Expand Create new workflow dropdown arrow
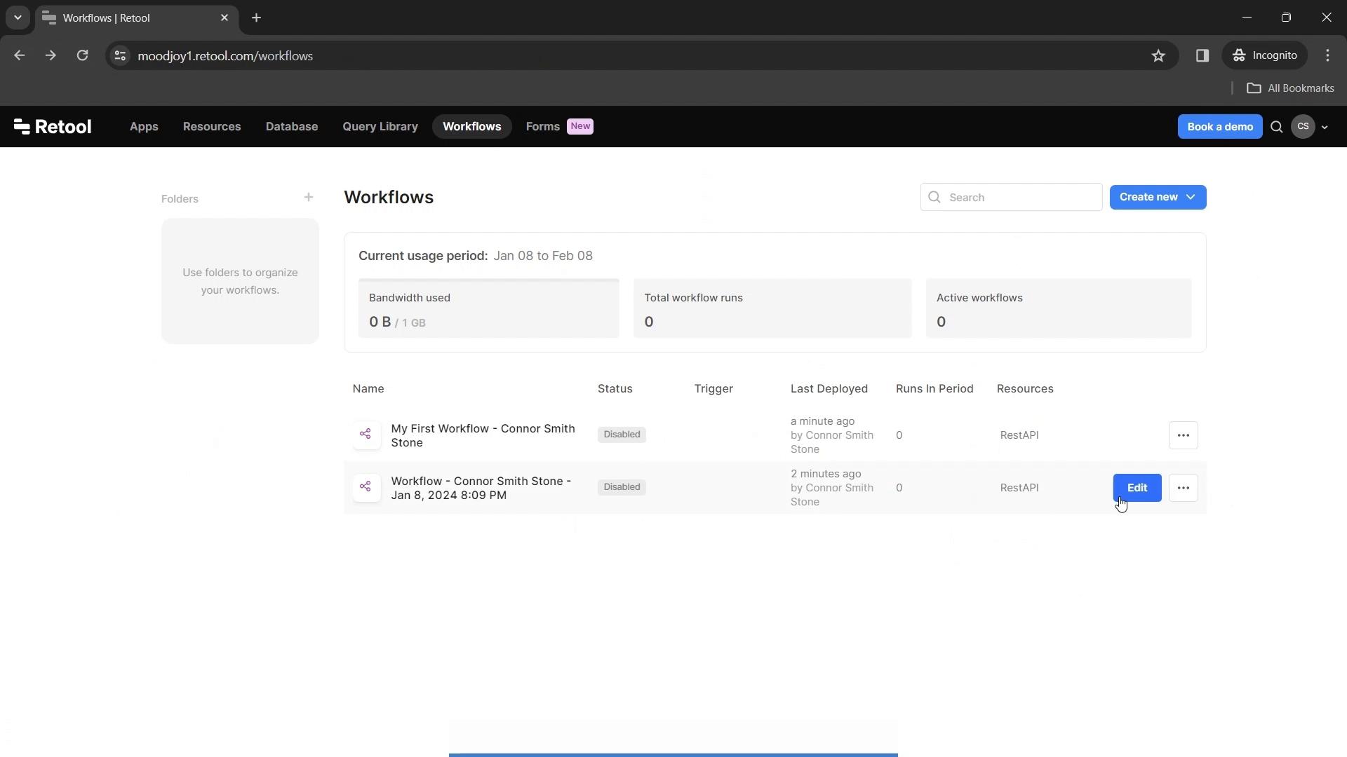 click(1191, 197)
